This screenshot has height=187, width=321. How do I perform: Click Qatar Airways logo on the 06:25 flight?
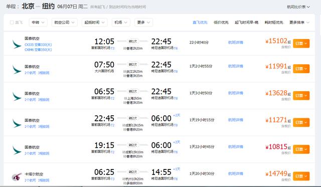tap(17, 177)
